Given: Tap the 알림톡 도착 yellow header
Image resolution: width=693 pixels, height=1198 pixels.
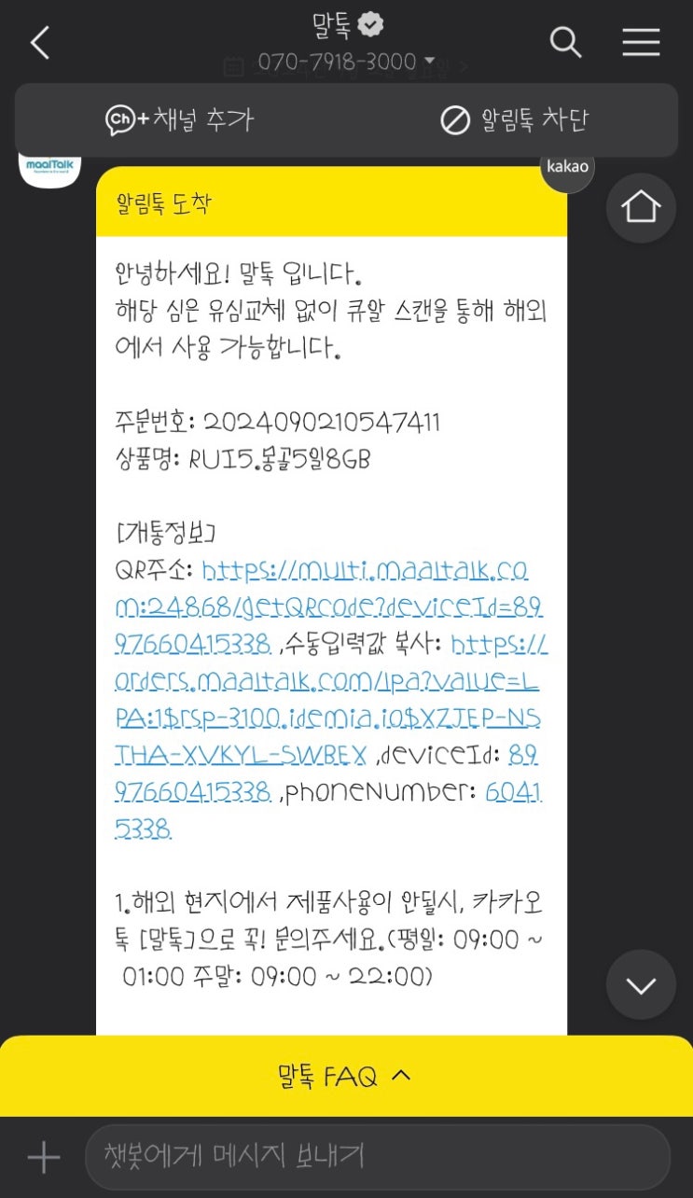Looking at the screenshot, I should [331, 202].
